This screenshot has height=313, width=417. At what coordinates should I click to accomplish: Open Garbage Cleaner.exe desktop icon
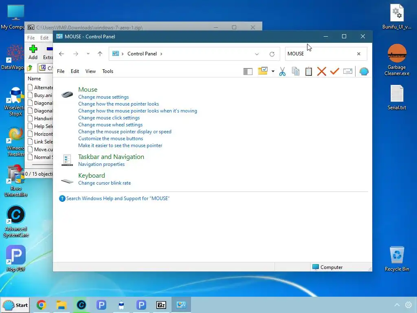(397, 60)
